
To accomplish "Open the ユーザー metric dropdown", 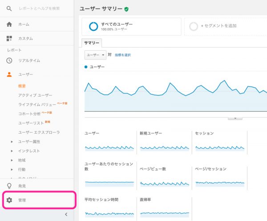I will pyautogui.click(x=95, y=55).
